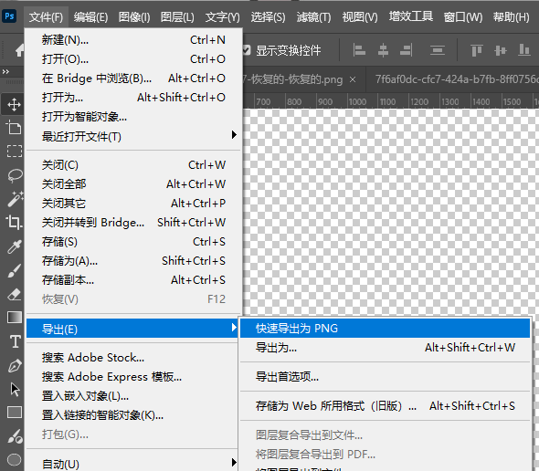Select the Artboard tool
Screen dimensions: 539x471
(x=14, y=128)
